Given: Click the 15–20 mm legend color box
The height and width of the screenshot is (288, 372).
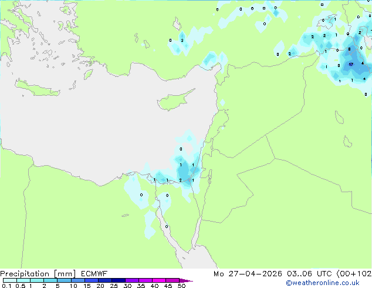Looking at the screenshot, I should tap(92, 280).
